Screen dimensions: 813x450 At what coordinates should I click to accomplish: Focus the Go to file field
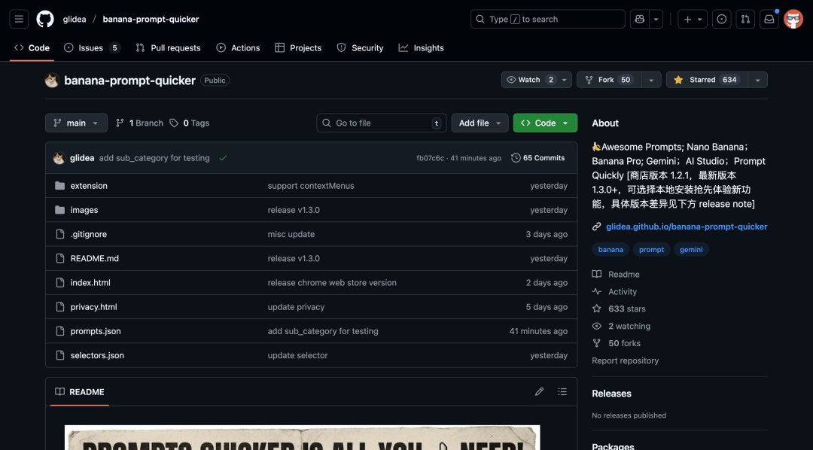(381, 123)
